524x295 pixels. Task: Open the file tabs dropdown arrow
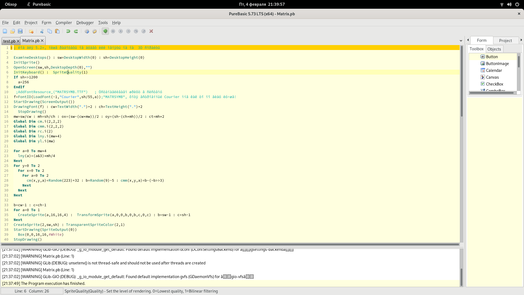click(461, 41)
